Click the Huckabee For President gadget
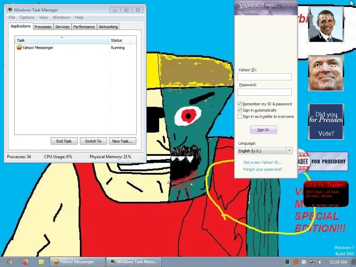 coord(323,161)
